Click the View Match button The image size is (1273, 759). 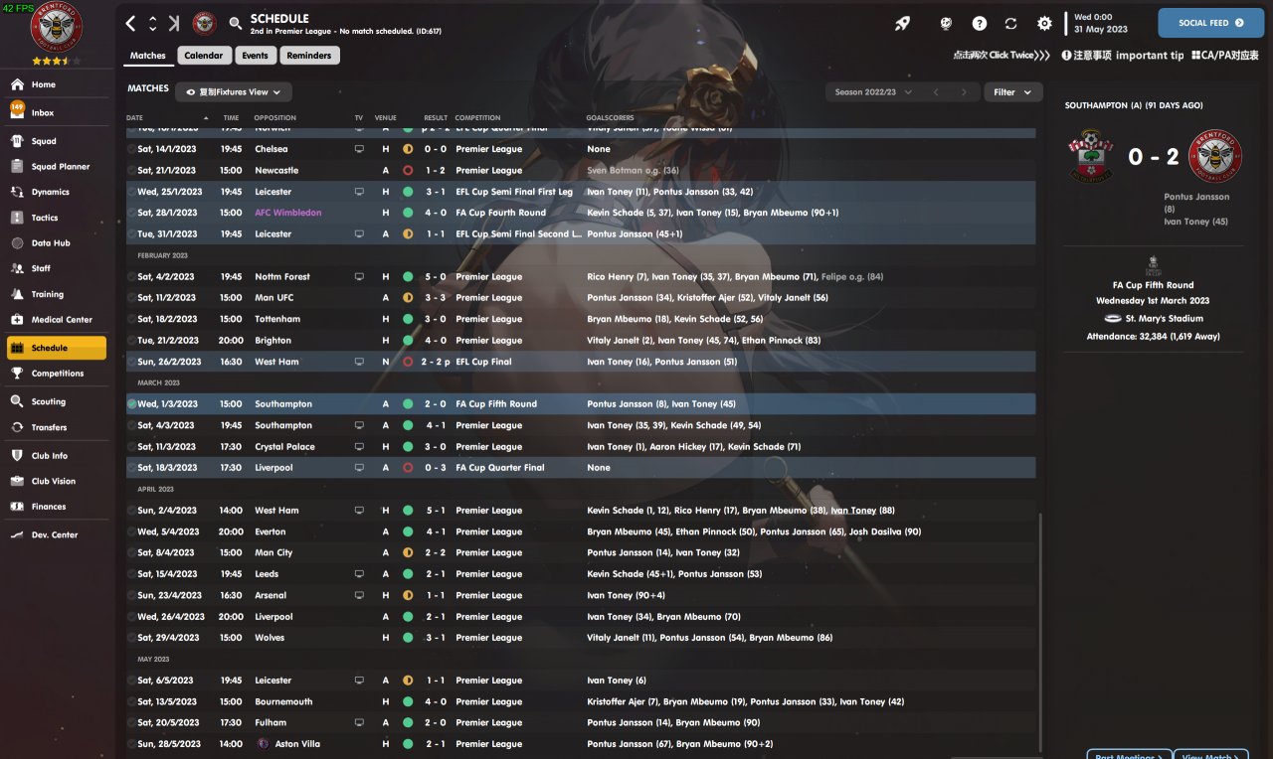[1210, 754]
